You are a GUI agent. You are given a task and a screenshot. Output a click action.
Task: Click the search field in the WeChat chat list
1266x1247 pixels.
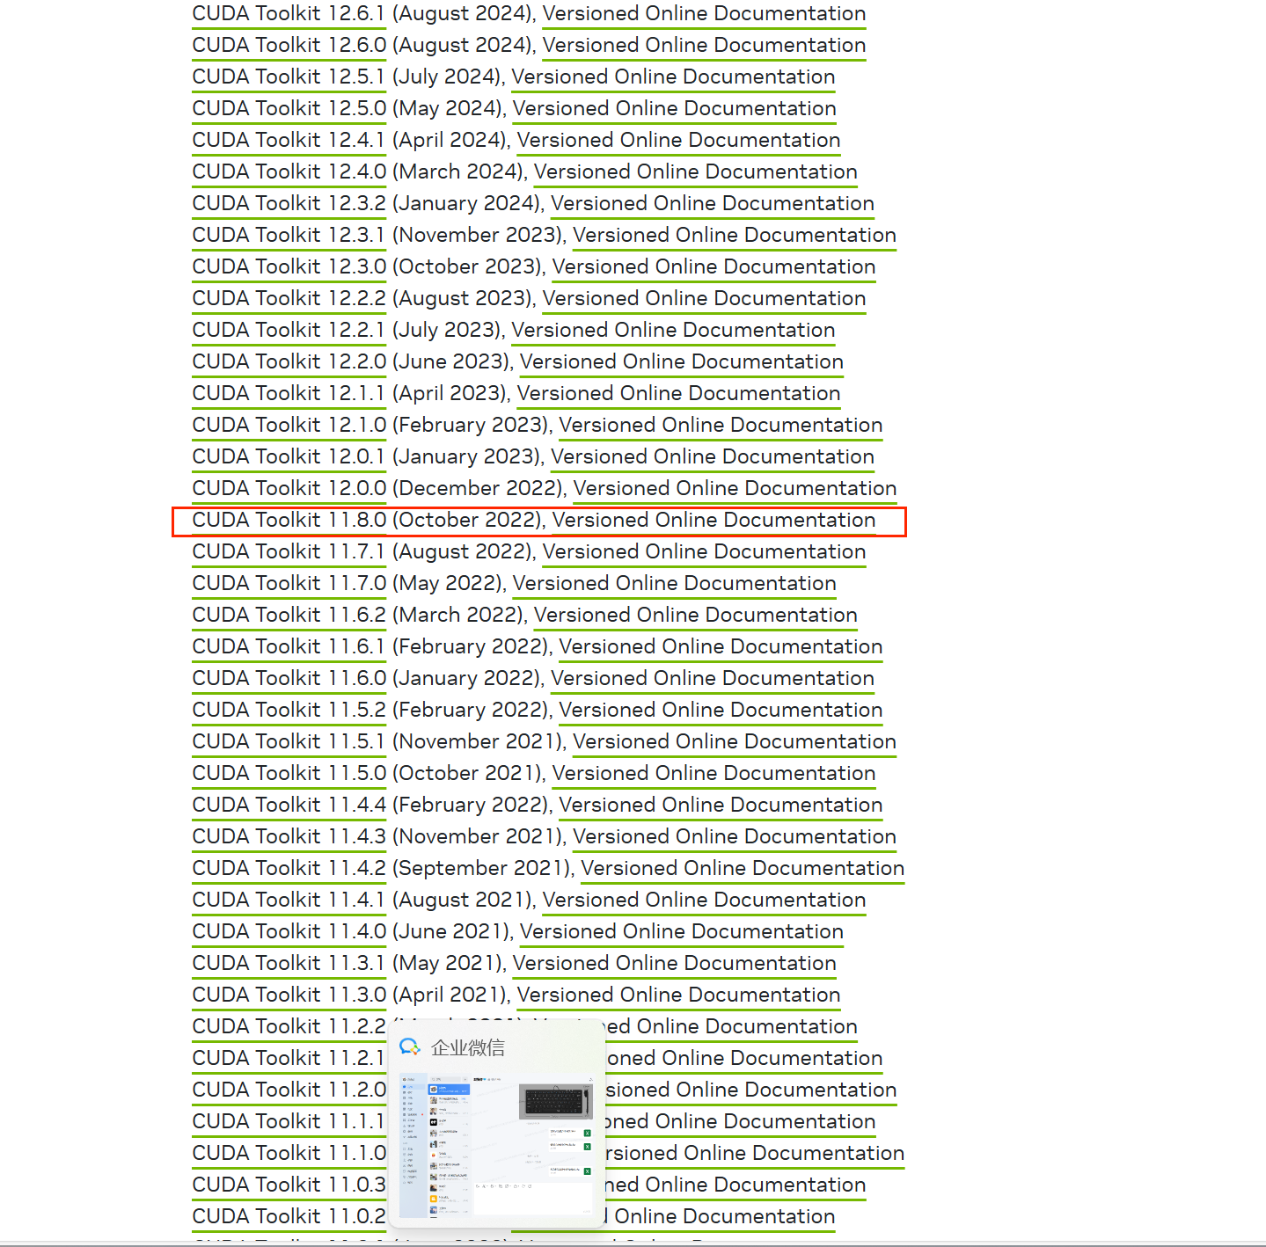[x=446, y=1079]
